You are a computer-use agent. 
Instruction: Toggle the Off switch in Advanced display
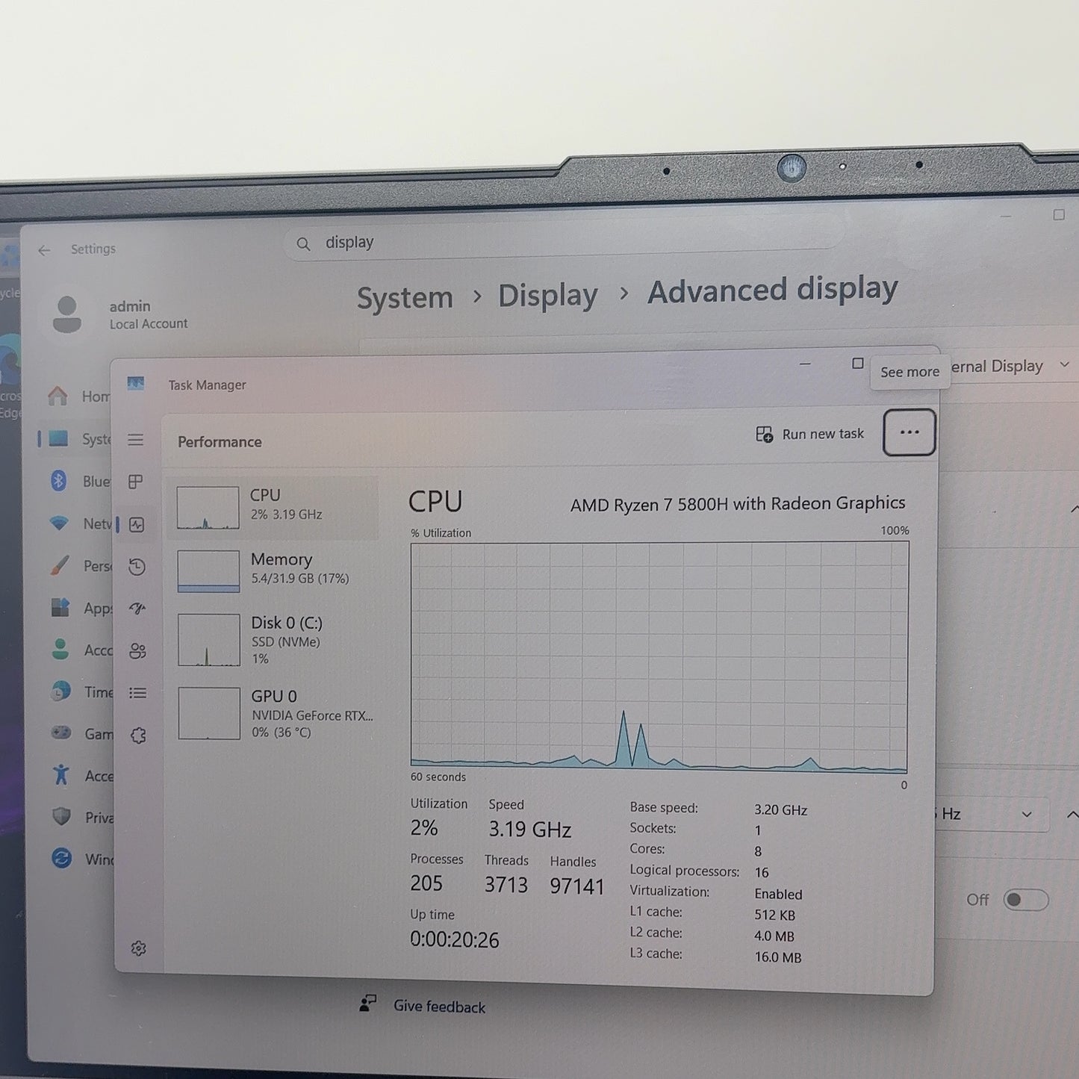(x=1024, y=900)
